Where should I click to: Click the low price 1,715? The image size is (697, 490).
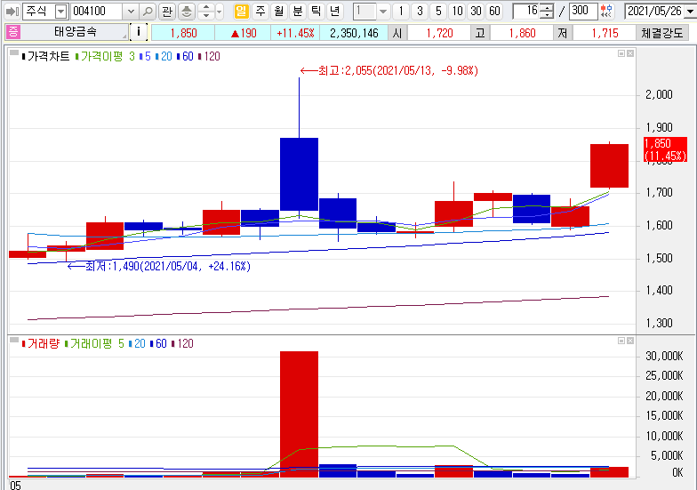[x=605, y=33]
